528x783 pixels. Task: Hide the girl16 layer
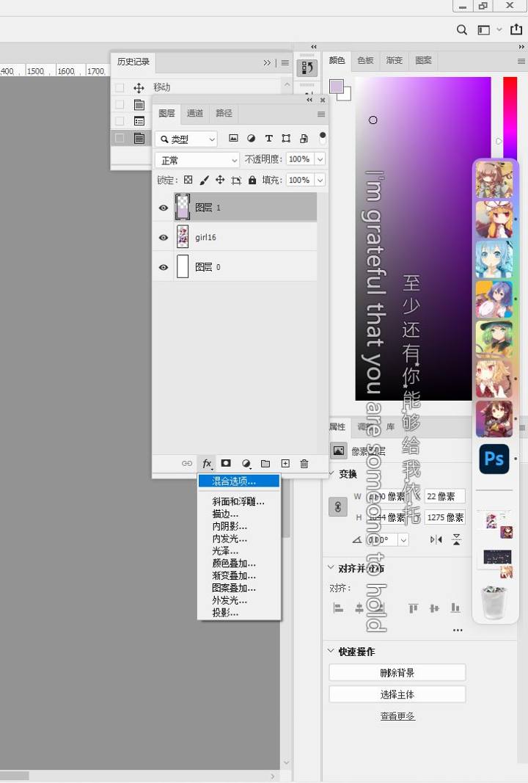pos(164,238)
